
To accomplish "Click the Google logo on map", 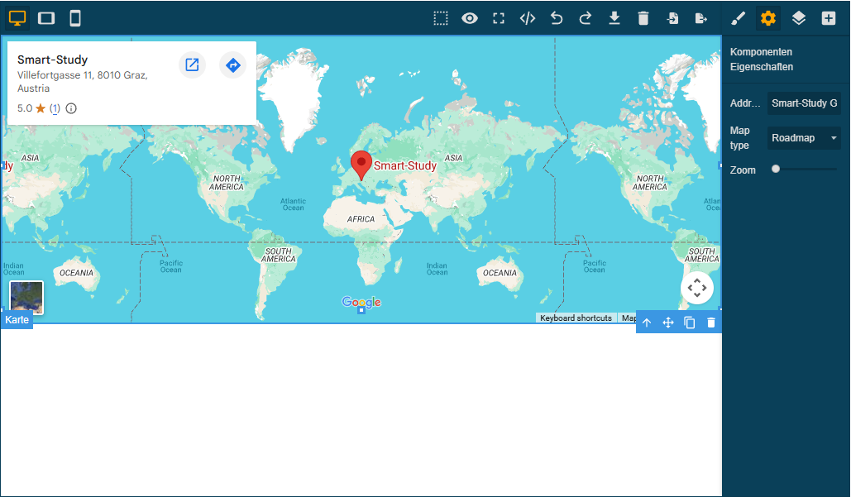I will click(361, 302).
